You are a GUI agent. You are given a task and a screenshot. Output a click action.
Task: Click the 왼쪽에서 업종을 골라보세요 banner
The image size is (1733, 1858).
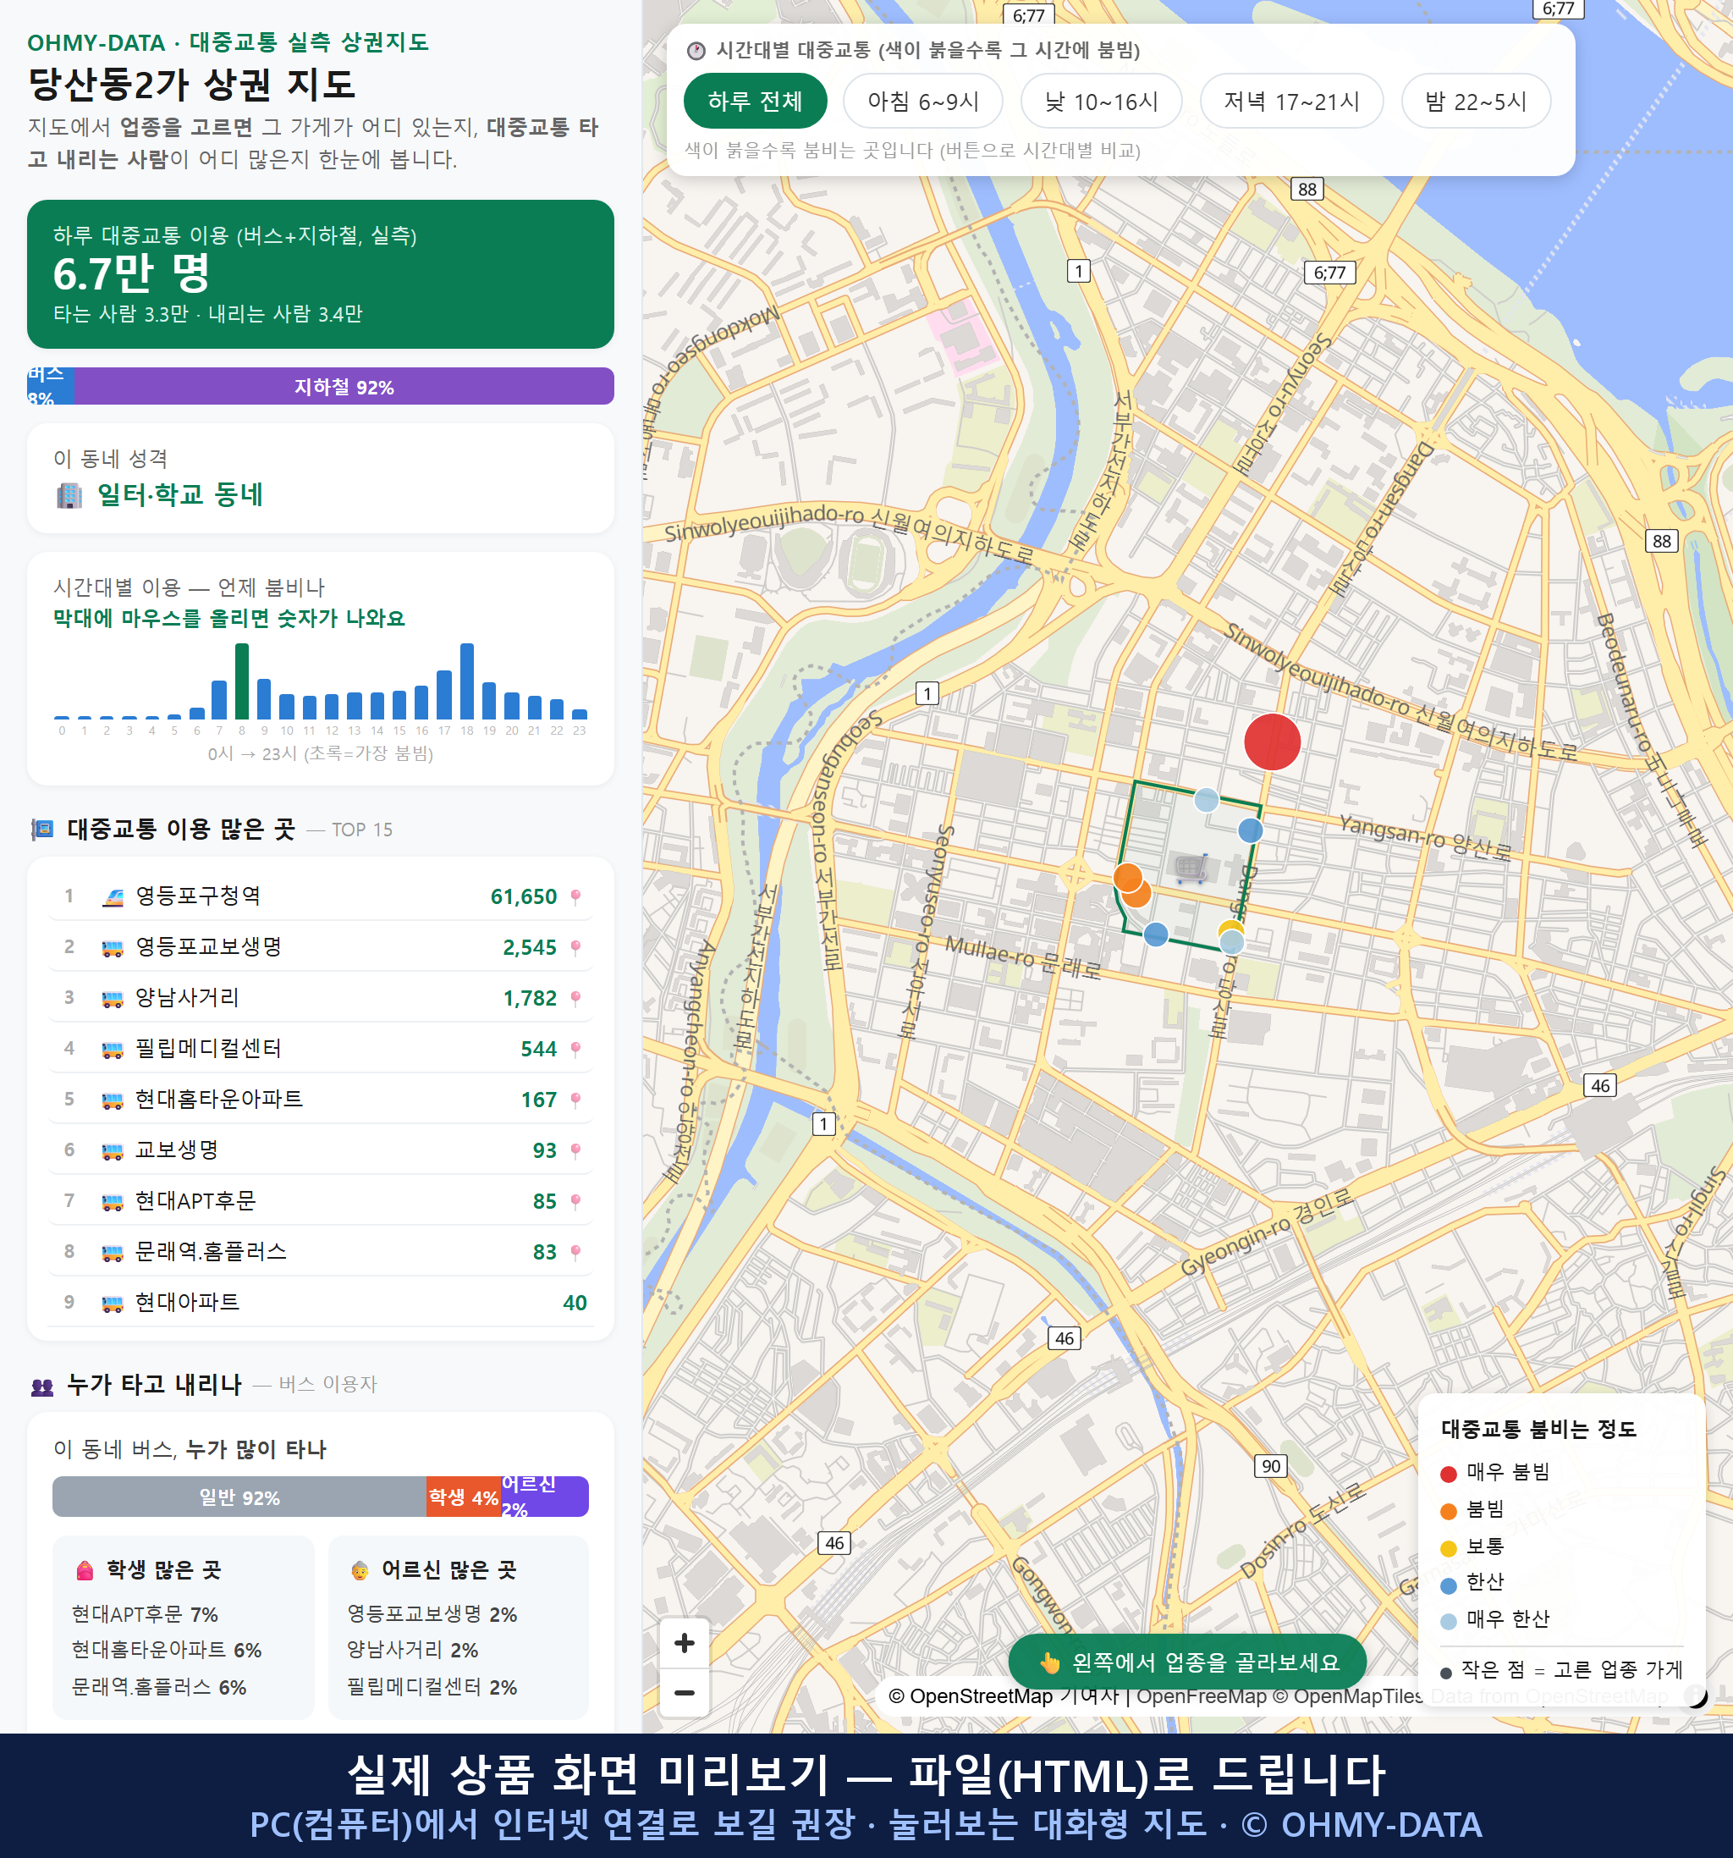click(x=1187, y=1662)
